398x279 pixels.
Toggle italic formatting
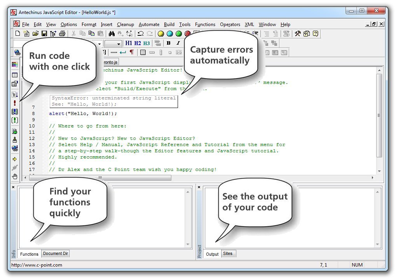click(178, 43)
